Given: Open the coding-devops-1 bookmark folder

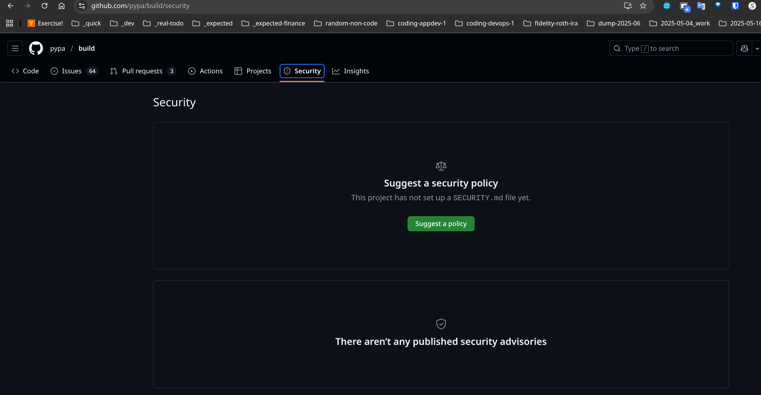Looking at the screenshot, I should tap(485, 23).
